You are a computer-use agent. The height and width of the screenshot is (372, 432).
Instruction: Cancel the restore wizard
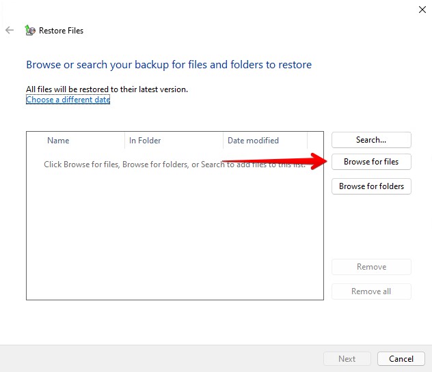point(401,359)
